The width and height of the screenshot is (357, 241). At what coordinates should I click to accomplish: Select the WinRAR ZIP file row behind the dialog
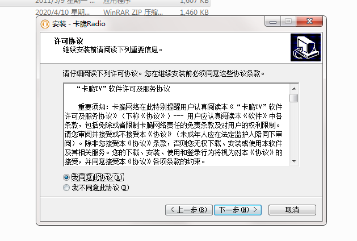[122, 12]
